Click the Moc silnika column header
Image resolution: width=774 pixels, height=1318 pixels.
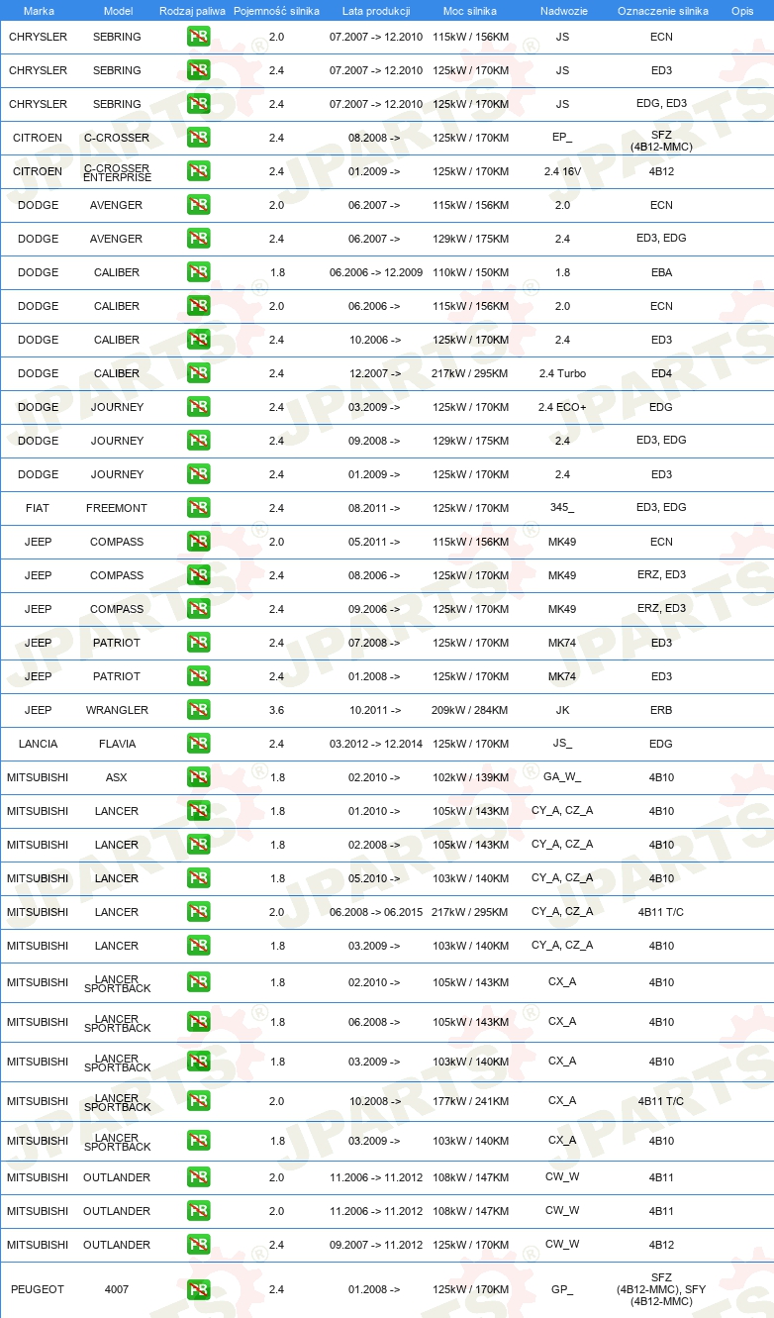(470, 11)
